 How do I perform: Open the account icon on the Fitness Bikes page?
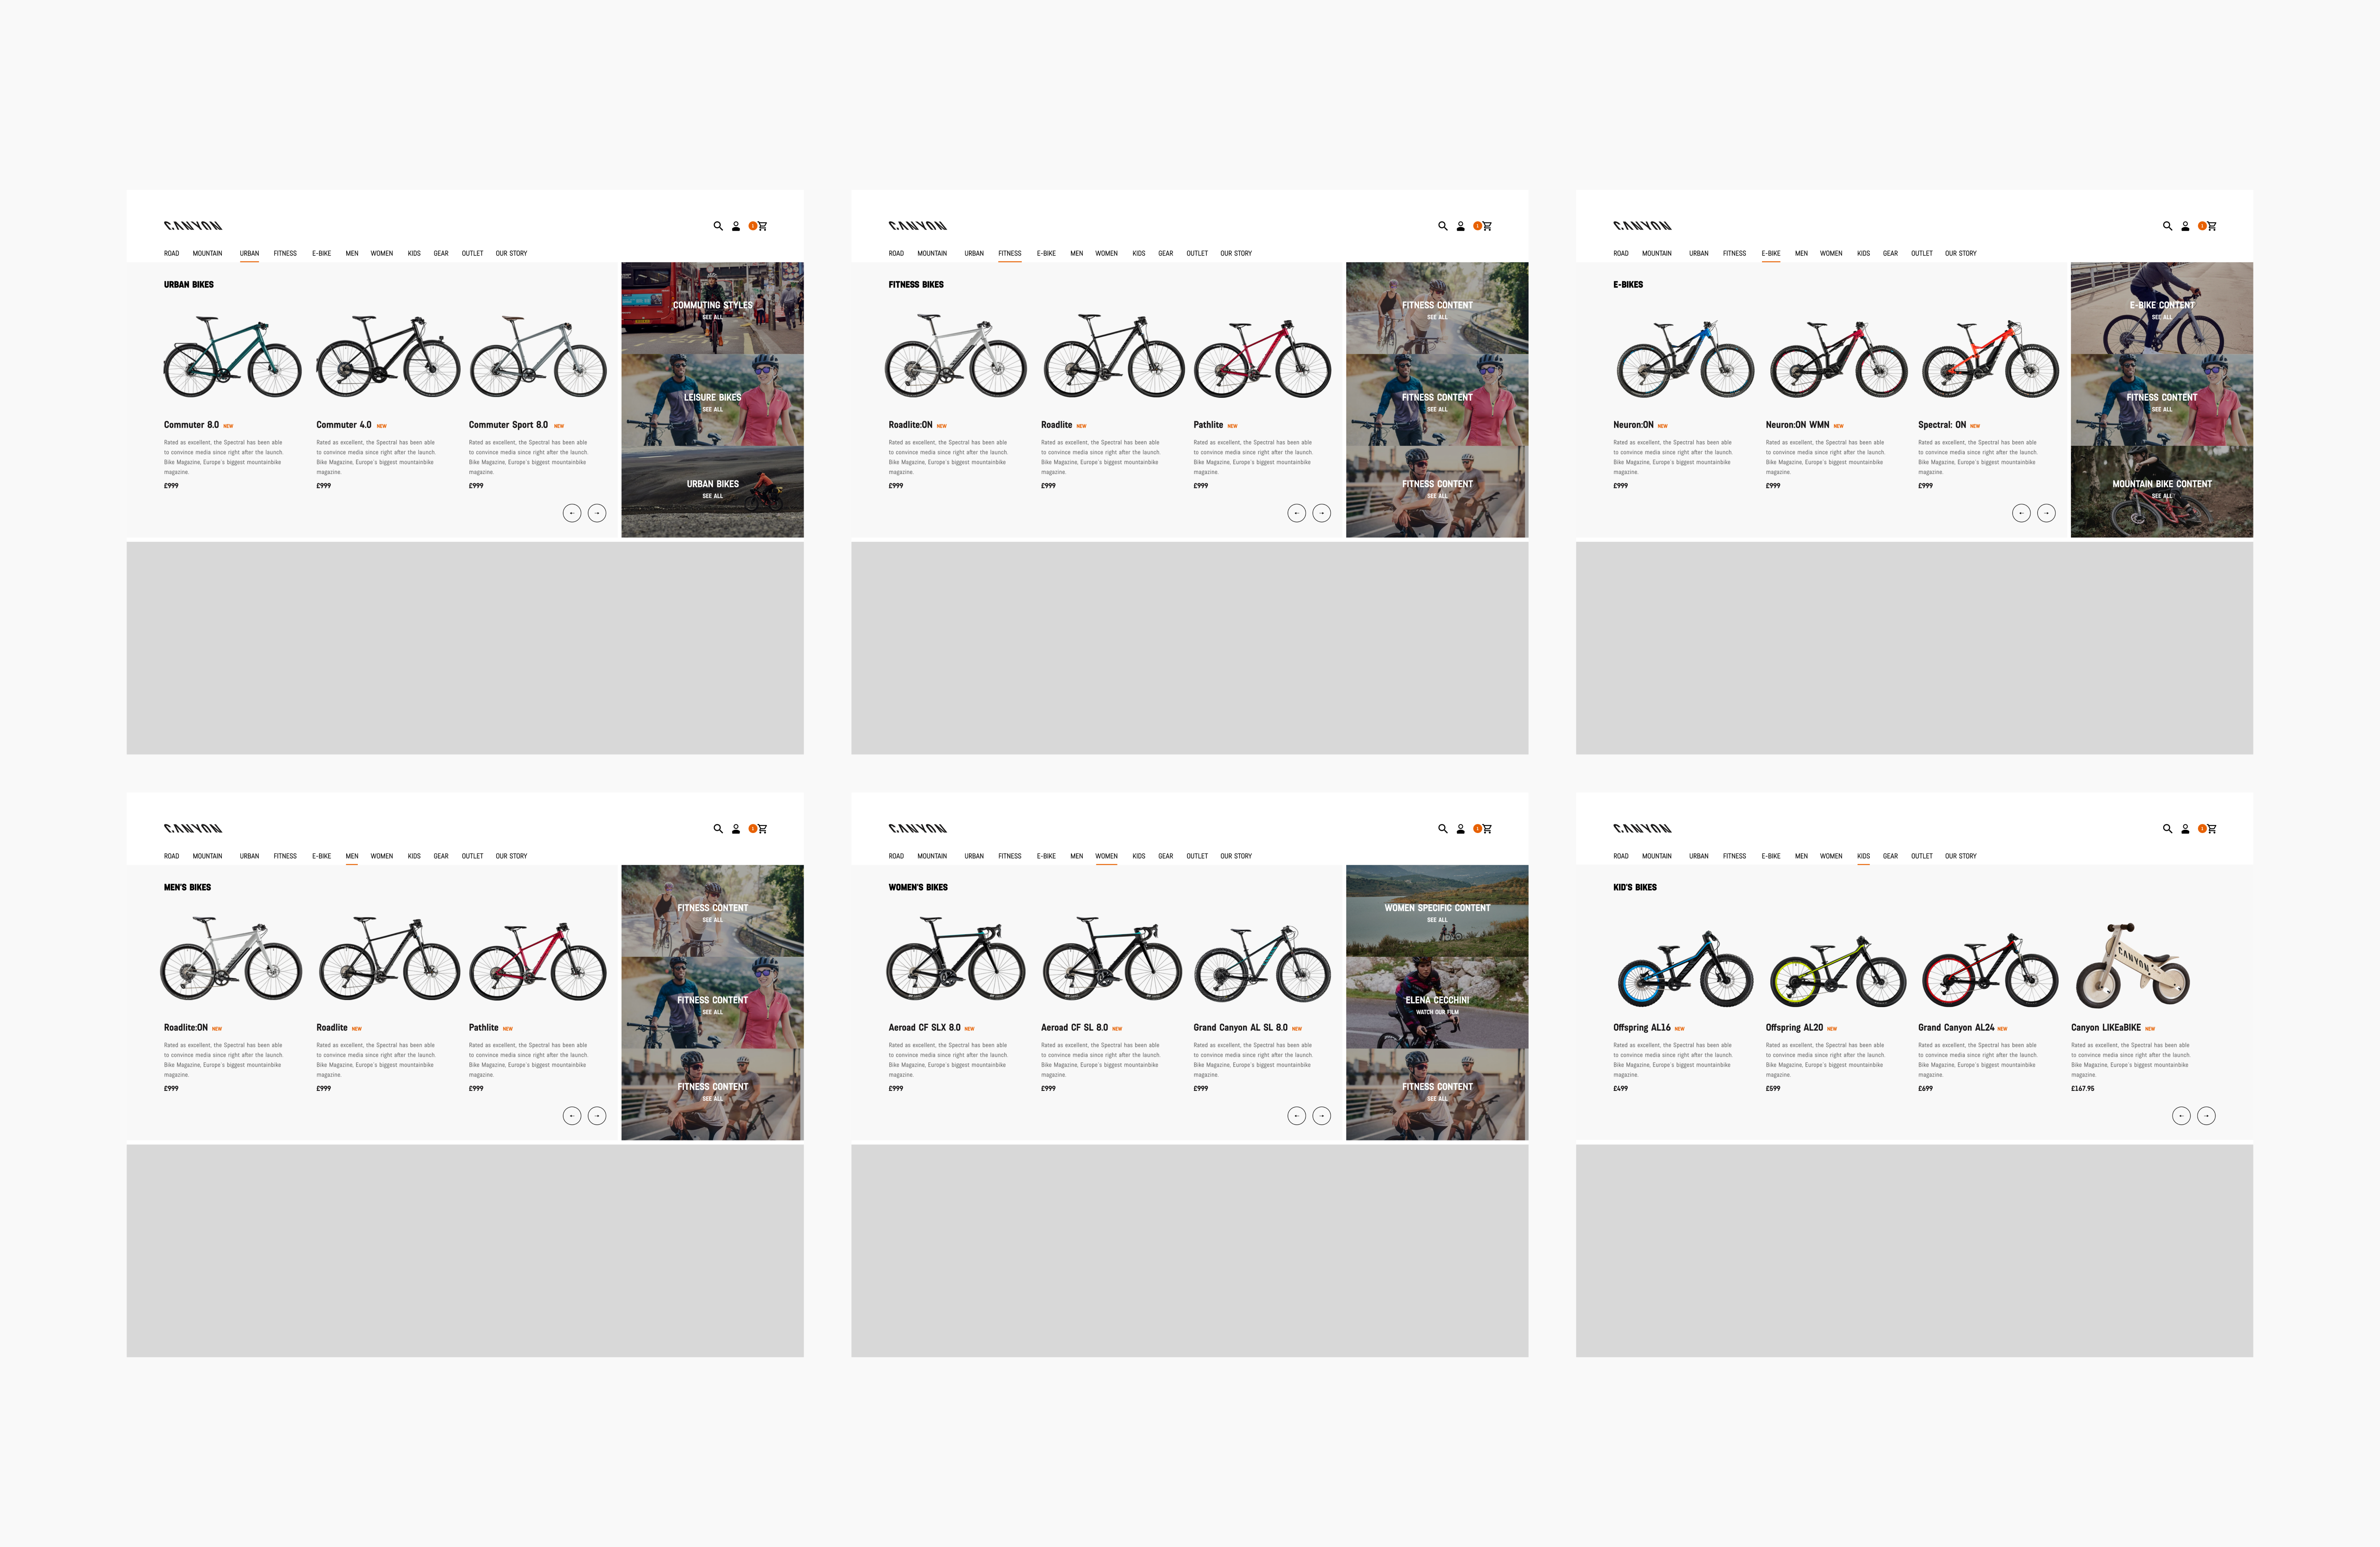tap(1460, 226)
